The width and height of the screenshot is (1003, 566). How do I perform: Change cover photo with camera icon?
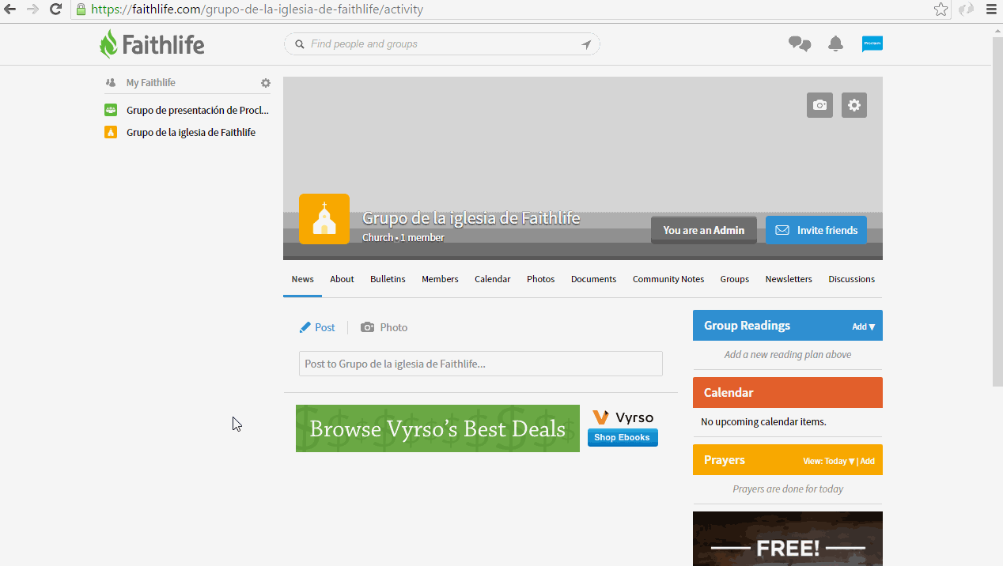tap(820, 105)
